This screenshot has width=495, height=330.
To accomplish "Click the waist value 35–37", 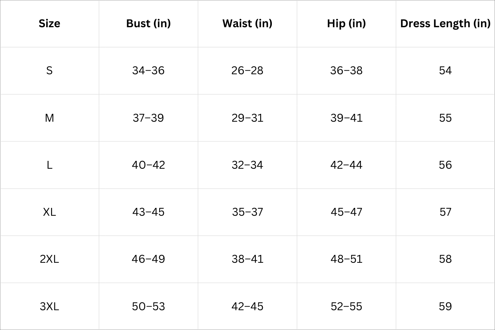I will [x=247, y=212].
